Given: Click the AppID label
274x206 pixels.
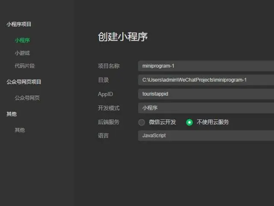Looking at the screenshot, I should pos(105,94).
